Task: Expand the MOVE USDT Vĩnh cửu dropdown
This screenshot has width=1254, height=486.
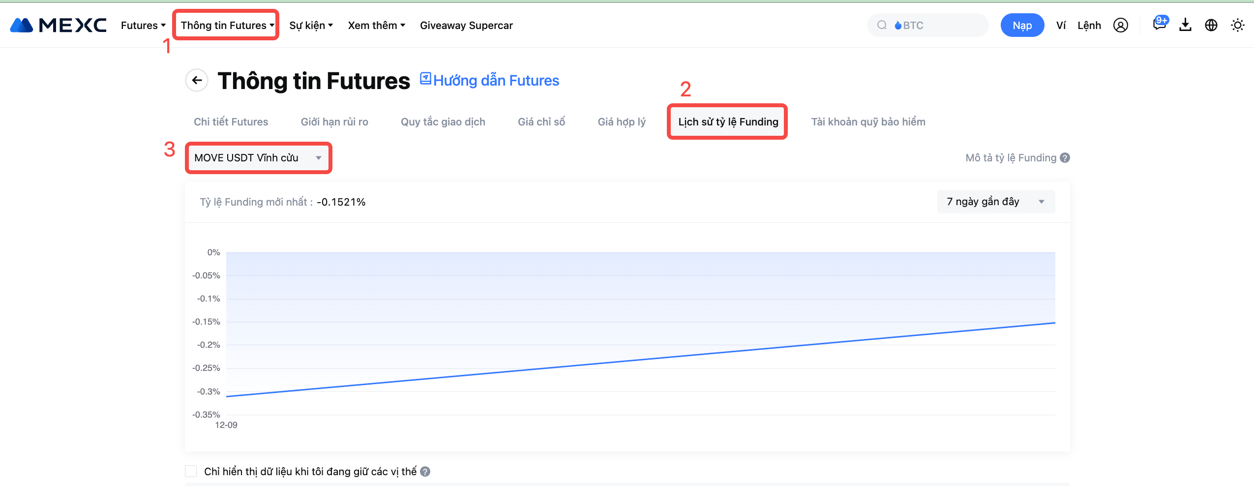Action: (258, 158)
